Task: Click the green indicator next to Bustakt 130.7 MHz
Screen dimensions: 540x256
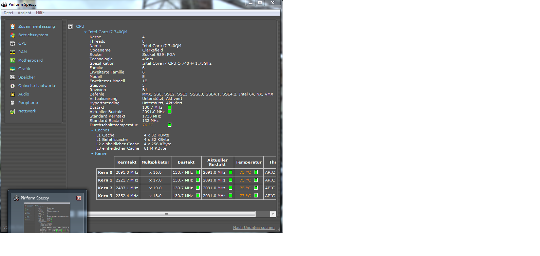Action: tap(170, 107)
